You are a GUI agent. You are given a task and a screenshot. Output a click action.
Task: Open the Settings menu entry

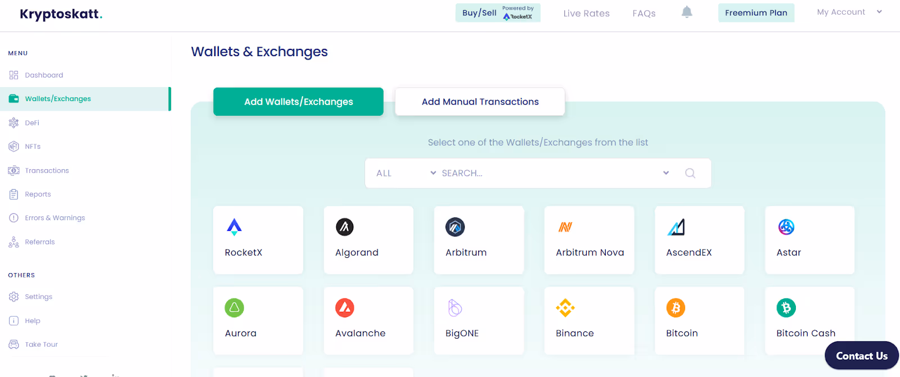point(38,297)
